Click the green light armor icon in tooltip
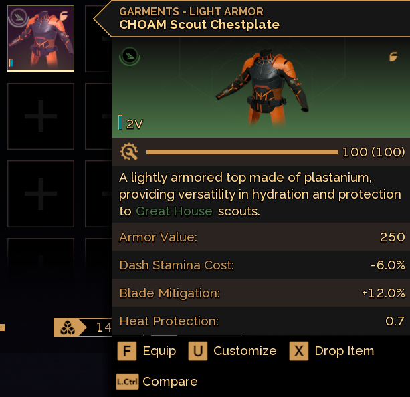This screenshot has width=410, height=397. point(129,56)
